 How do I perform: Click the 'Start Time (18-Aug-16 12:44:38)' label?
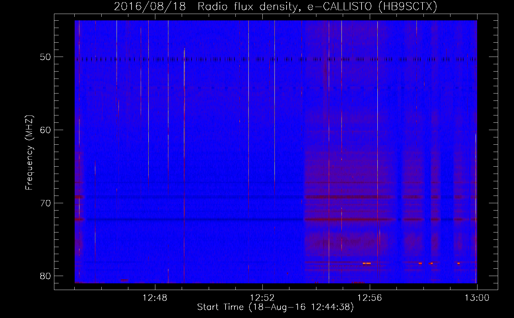tap(275, 307)
